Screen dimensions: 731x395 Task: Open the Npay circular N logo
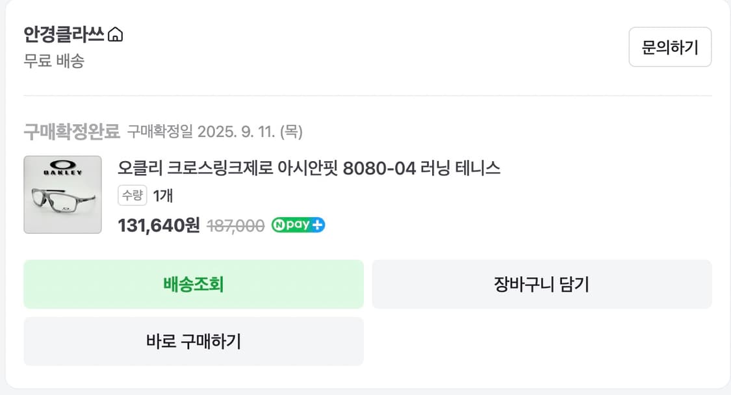(x=279, y=225)
